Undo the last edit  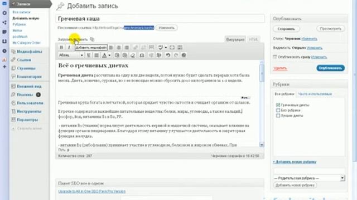(168, 55)
